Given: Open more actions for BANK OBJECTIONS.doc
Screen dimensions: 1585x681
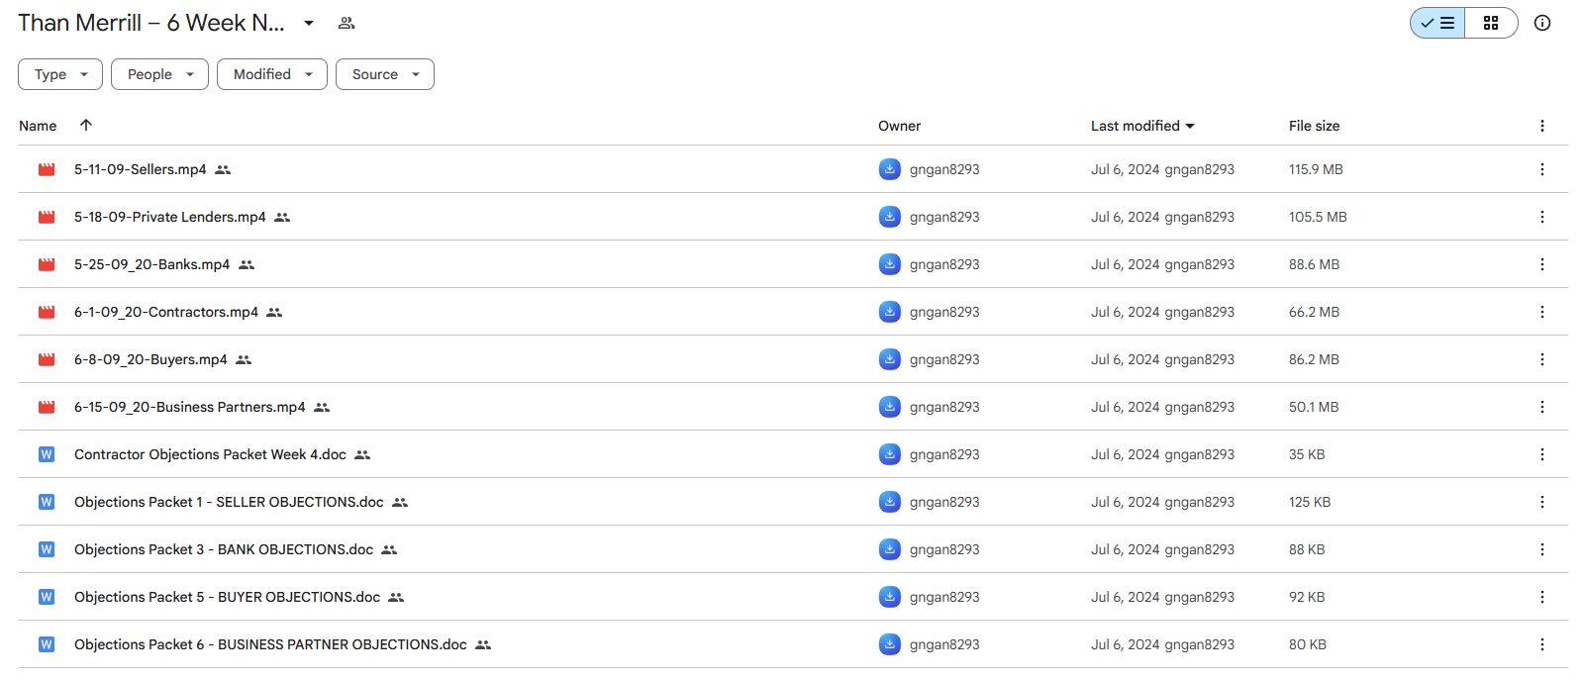Looking at the screenshot, I should coord(1541,549).
